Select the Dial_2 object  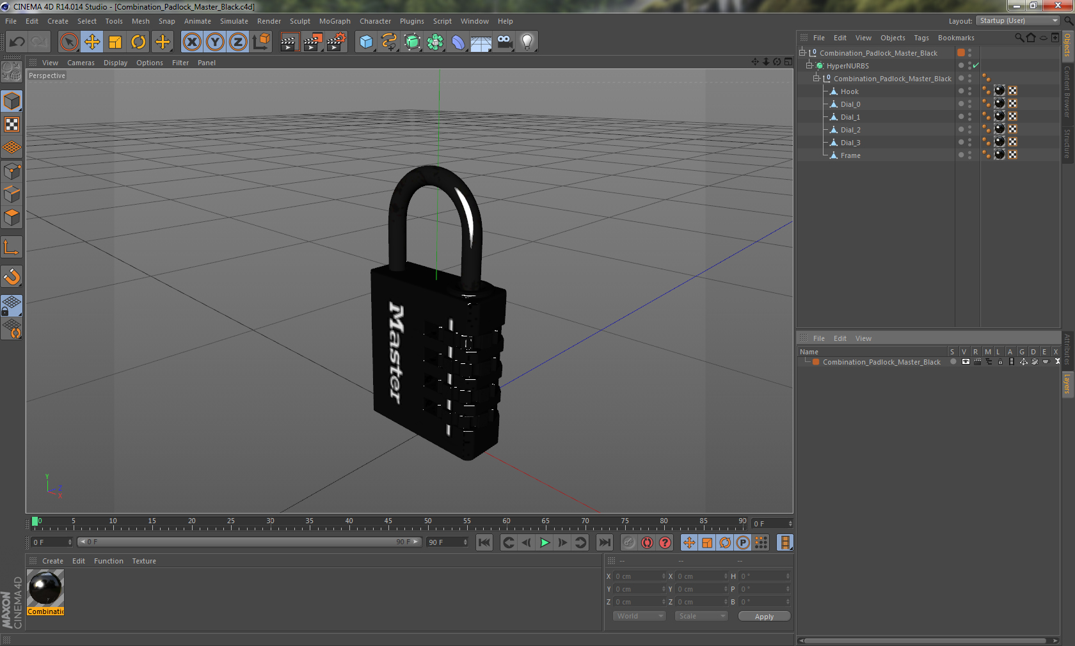tap(850, 130)
